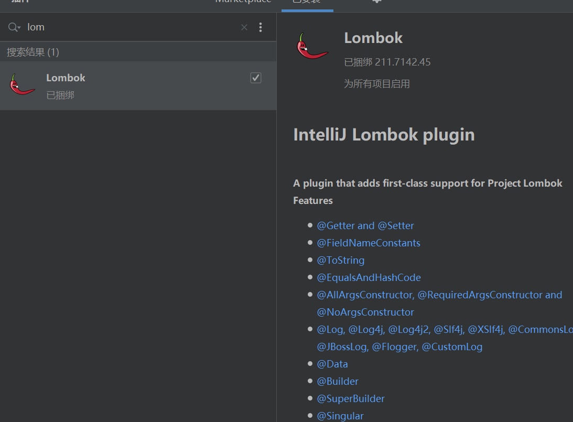Uncheck the Lombok plugin enabled checkbox

[x=256, y=78]
